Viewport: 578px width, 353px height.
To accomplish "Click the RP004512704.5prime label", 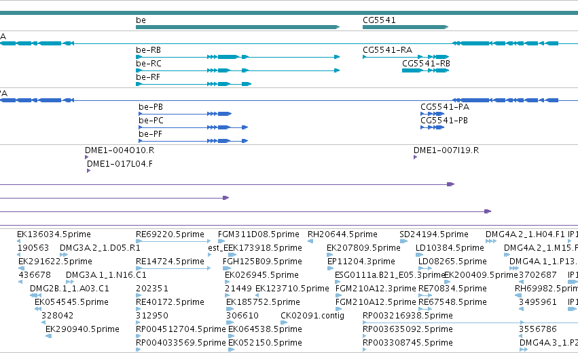I will 181,330.
